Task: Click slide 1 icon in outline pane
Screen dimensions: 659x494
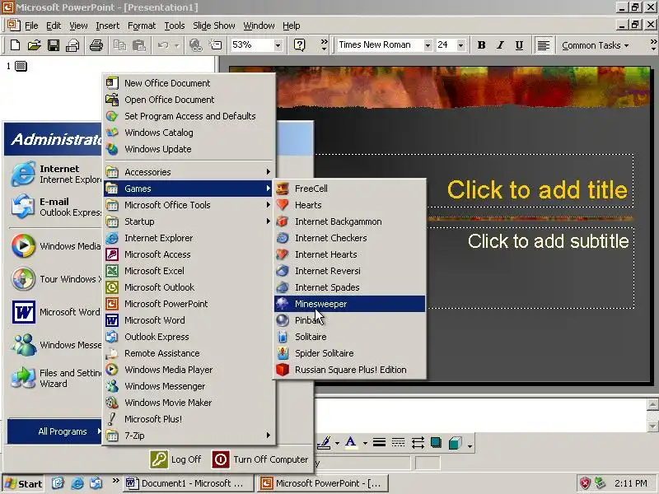Action: click(21, 66)
